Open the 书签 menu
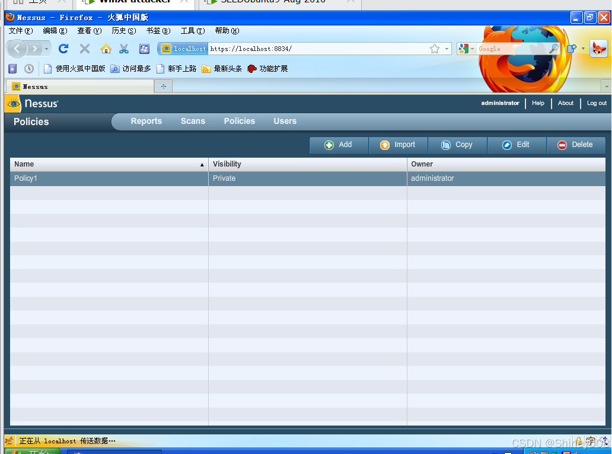This screenshot has height=454, width=612. pyautogui.click(x=158, y=31)
